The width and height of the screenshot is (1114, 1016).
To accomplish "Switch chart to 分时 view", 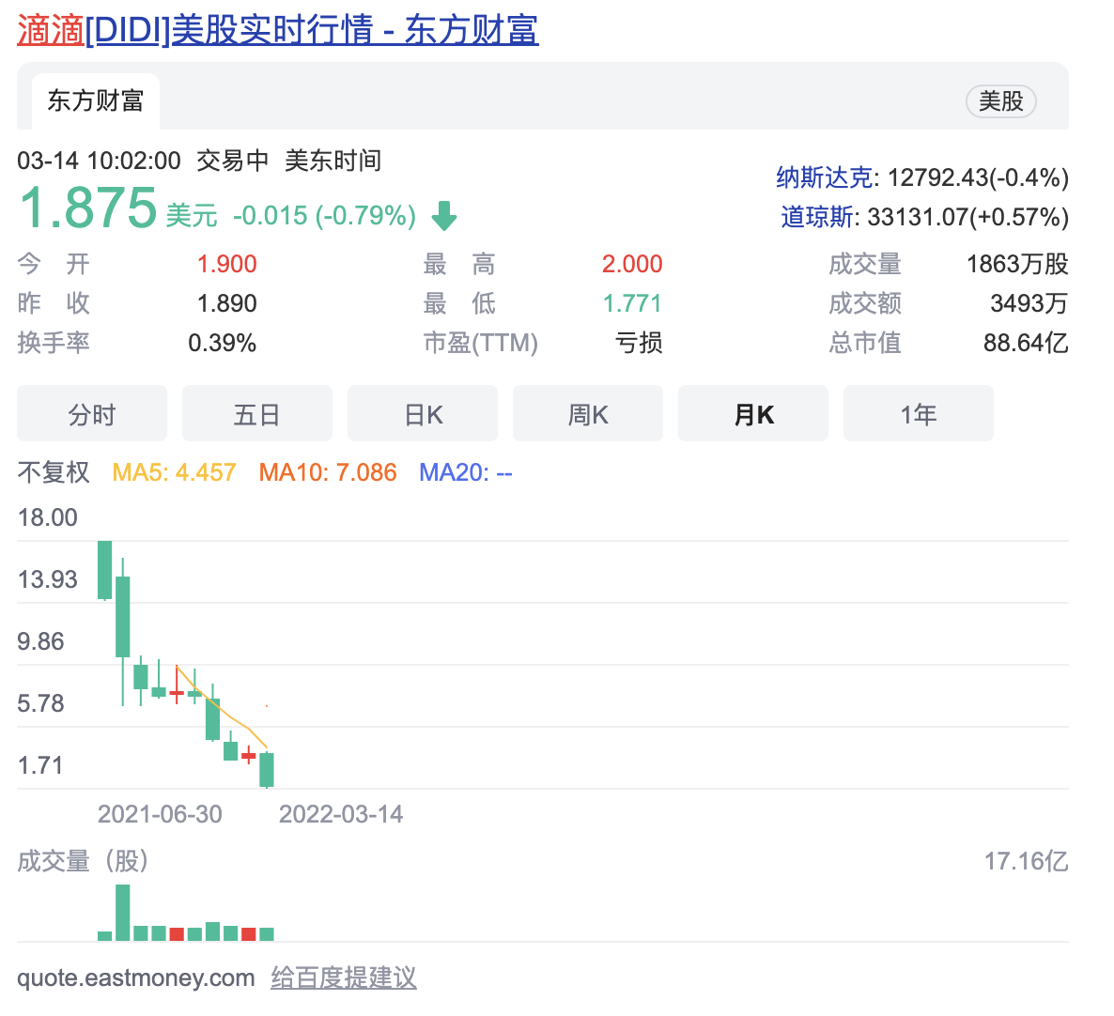I will (92, 414).
